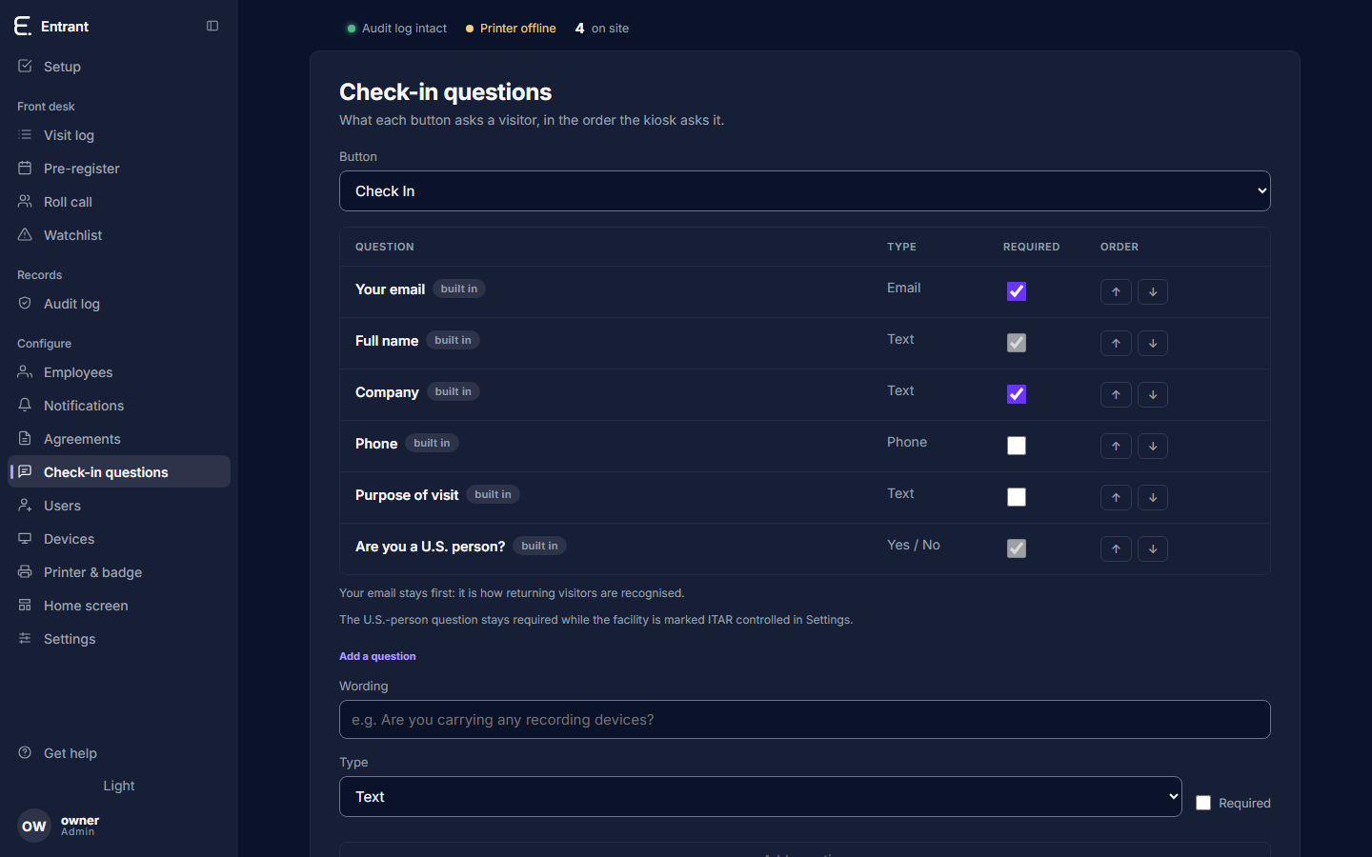Open Audit log from sidebar
1372x857 pixels.
click(119, 304)
